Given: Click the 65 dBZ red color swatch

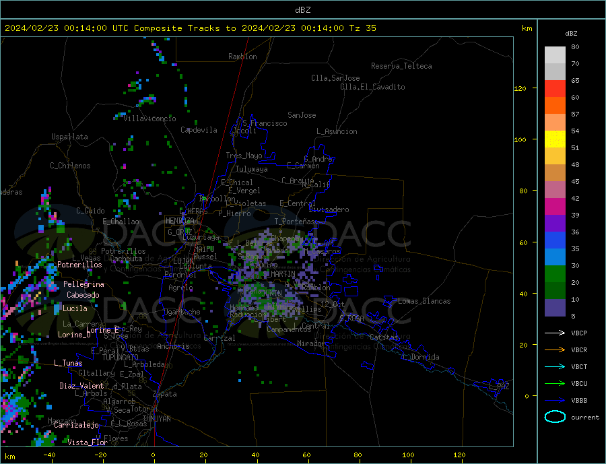Looking at the screenshot, I should click(x=555, y=88).
